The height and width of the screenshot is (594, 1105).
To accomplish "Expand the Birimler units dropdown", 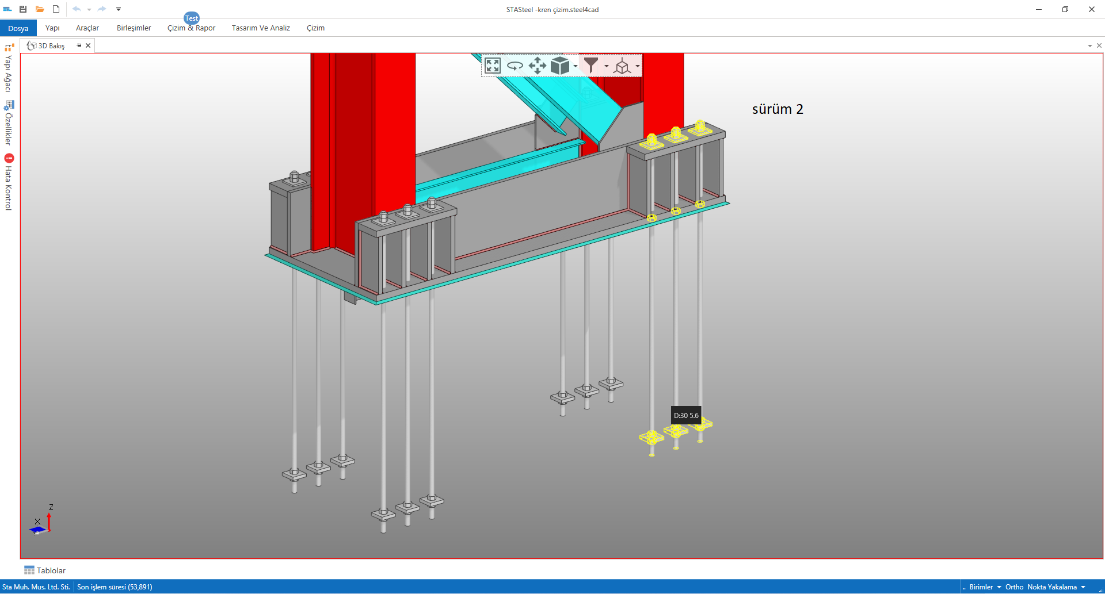I will click(985, 587).
